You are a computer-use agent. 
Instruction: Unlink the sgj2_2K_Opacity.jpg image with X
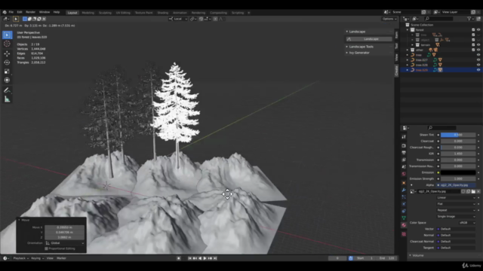pyautogui.click(x=478, y=191)
